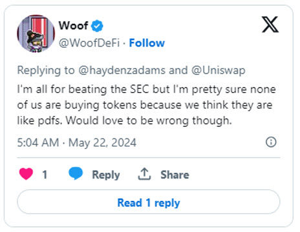
Task: Click the X logo icon
Action: 270,24
